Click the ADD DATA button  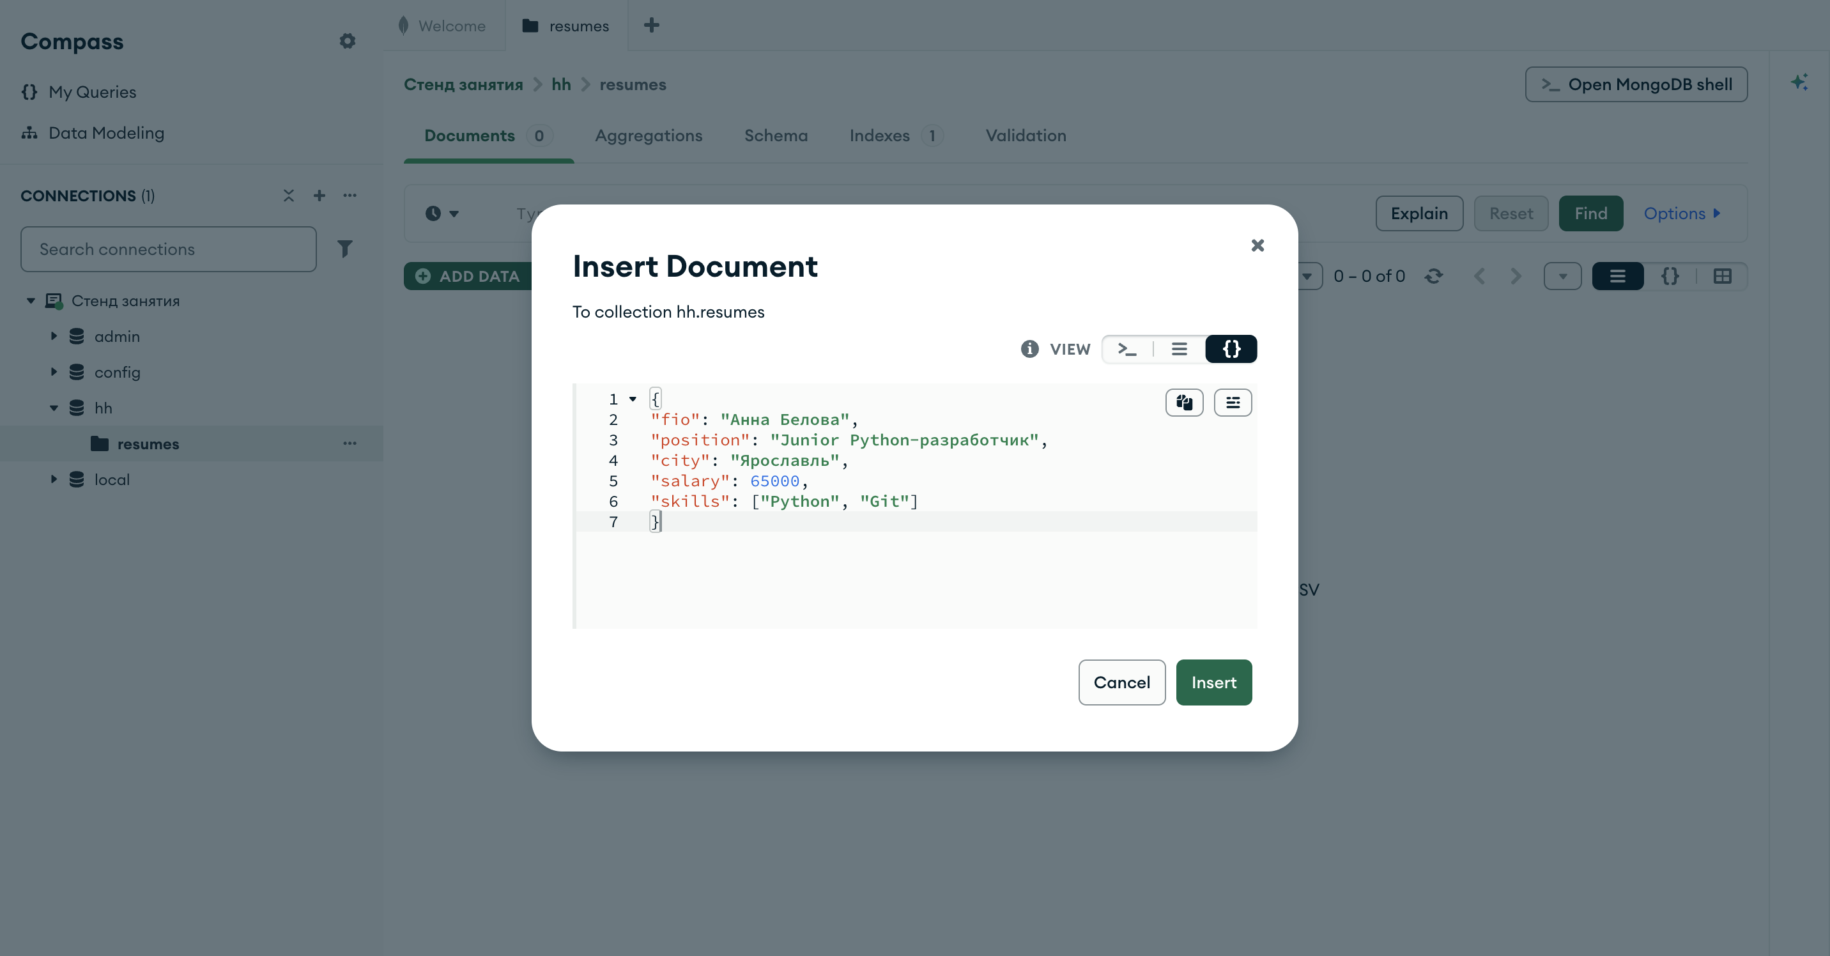point(468,275)
